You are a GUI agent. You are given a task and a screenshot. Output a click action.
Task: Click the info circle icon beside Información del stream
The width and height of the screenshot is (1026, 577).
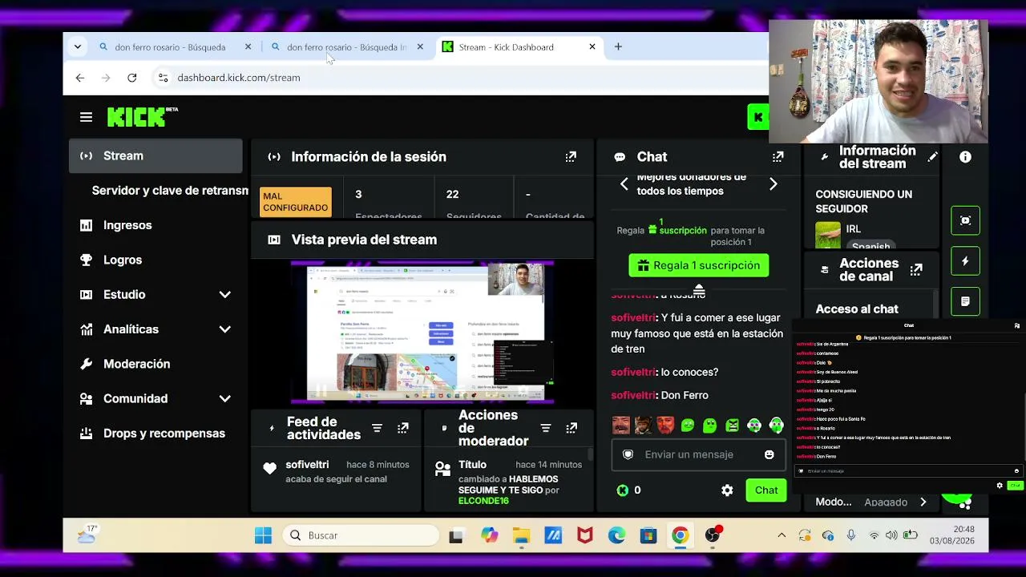[965, 157]
